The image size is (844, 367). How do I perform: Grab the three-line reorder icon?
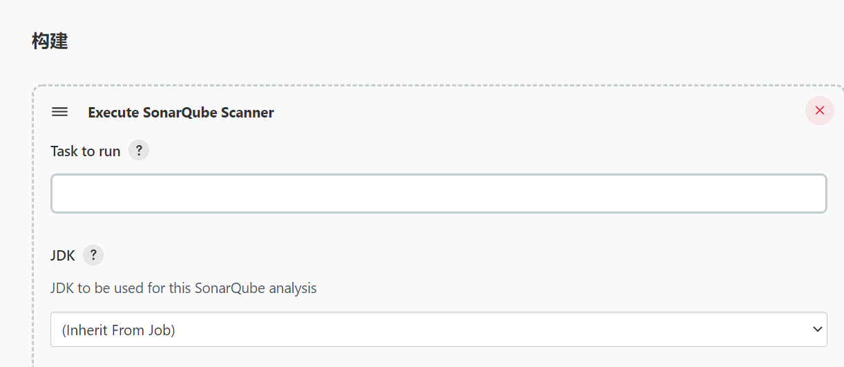60,112
